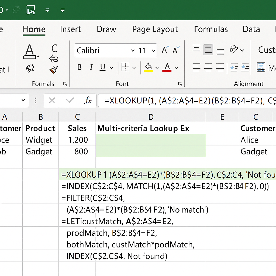This screenshot has height=276, width=276.
Task: Open the Merge & Center option
Action: [261, 67]
